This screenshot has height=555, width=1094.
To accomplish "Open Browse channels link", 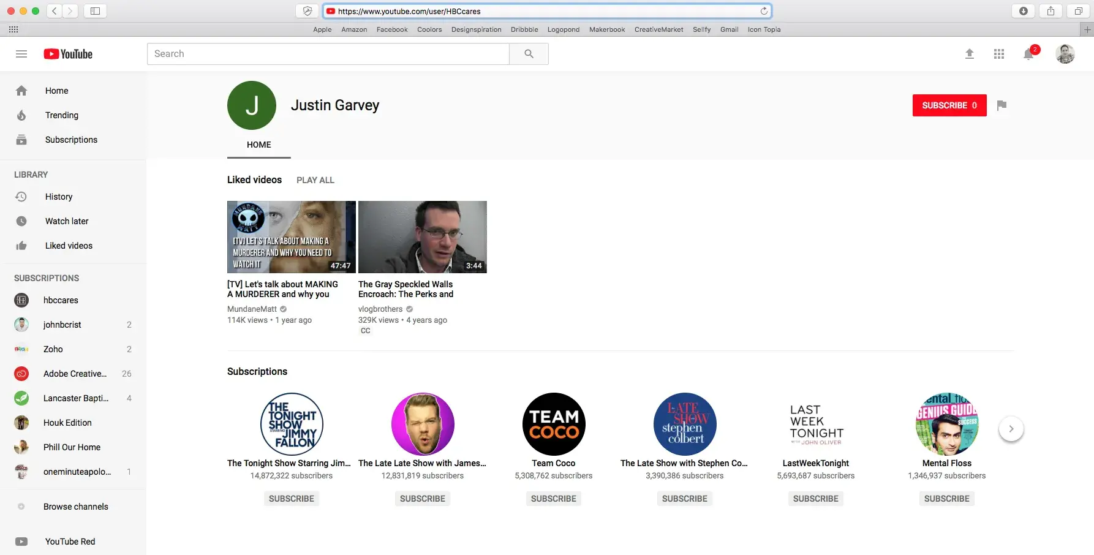I will [75, 507].
